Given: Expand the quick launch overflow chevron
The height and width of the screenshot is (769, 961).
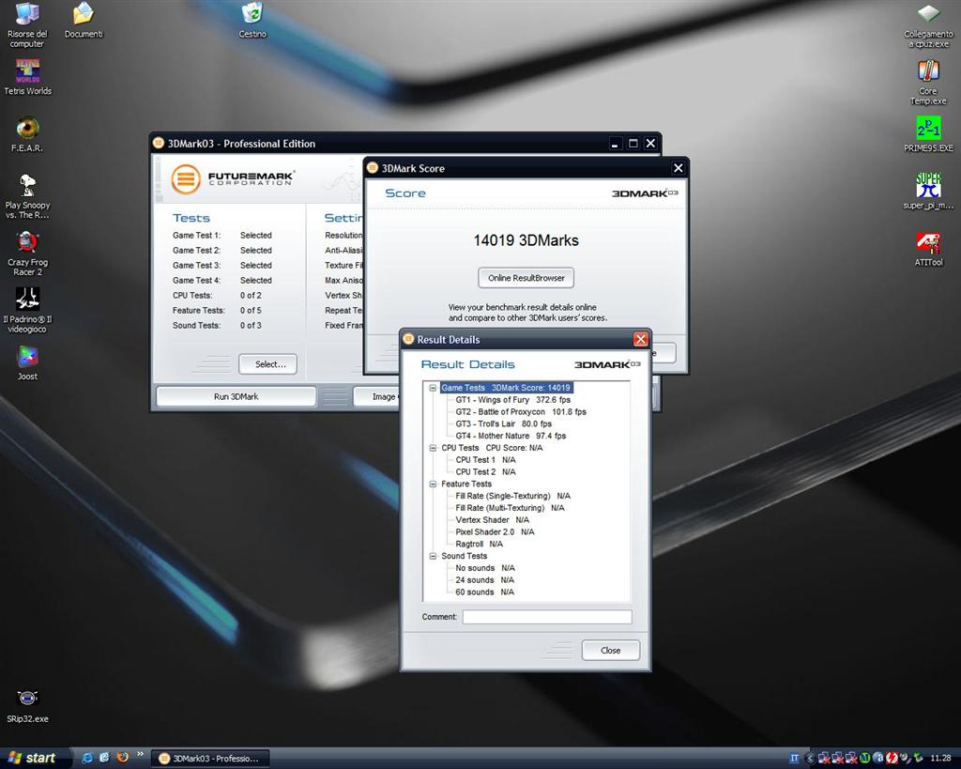Looking at the screenshot, I should pos(141,754).
